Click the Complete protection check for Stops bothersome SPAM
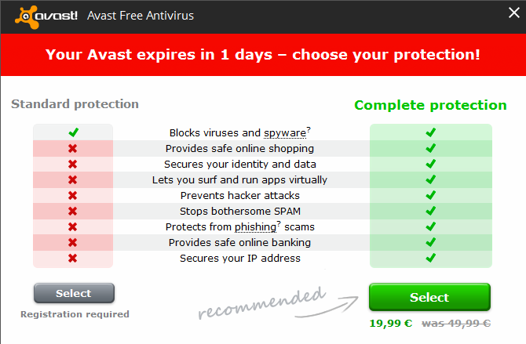This screenshot has height=344, width=526. (431, 211)
